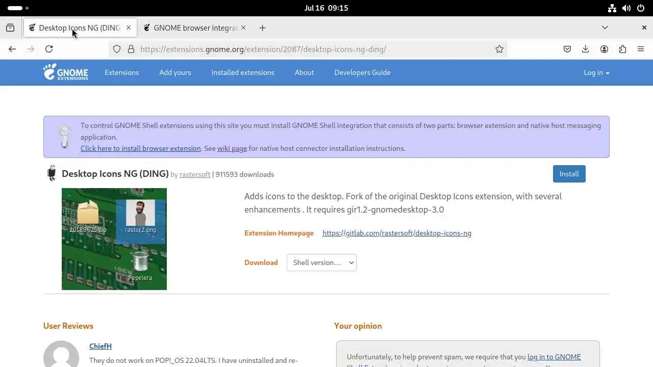Open the gitlab desktop-icons-ng homepage link
The image size is (653, 367).
click(397, 233)
